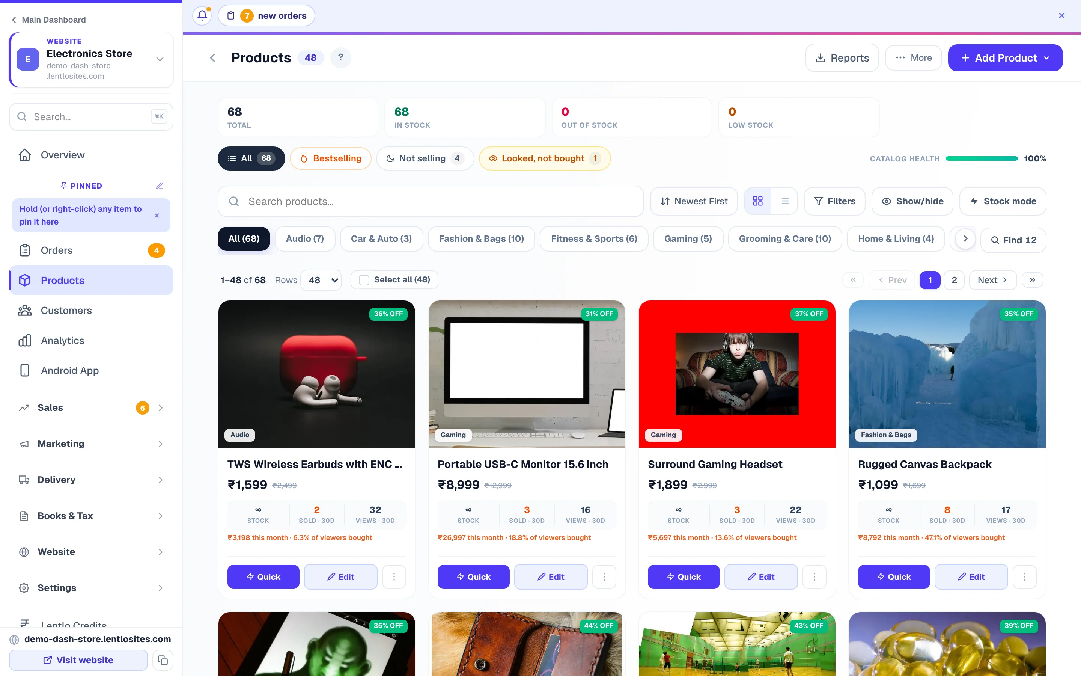
Task: Expand the Delivery section
Action: tap(91, 480)
